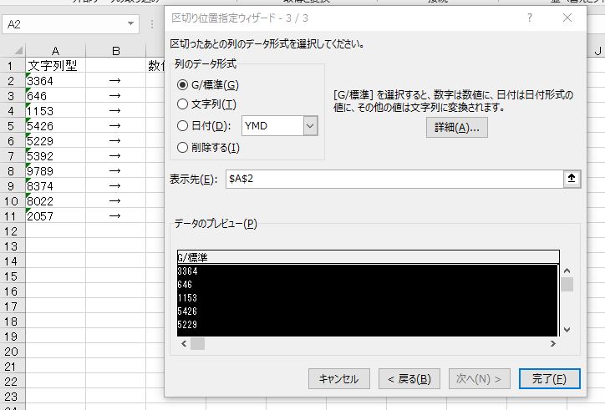Select cell A8 with 9789
This screenshot has width=605, height=410.
[x=55, y=171]
